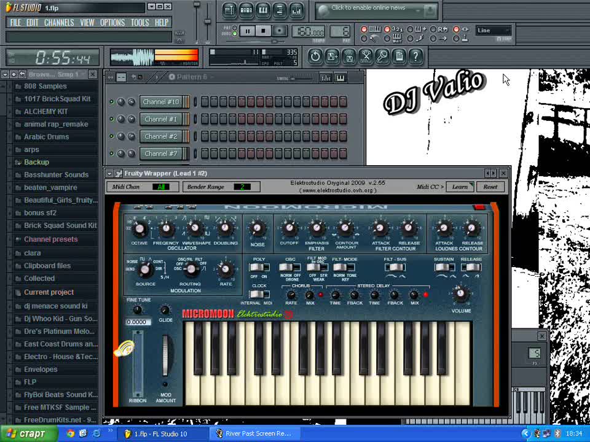
Task: Open the mixer view
Action: click(x=296, y=10)
